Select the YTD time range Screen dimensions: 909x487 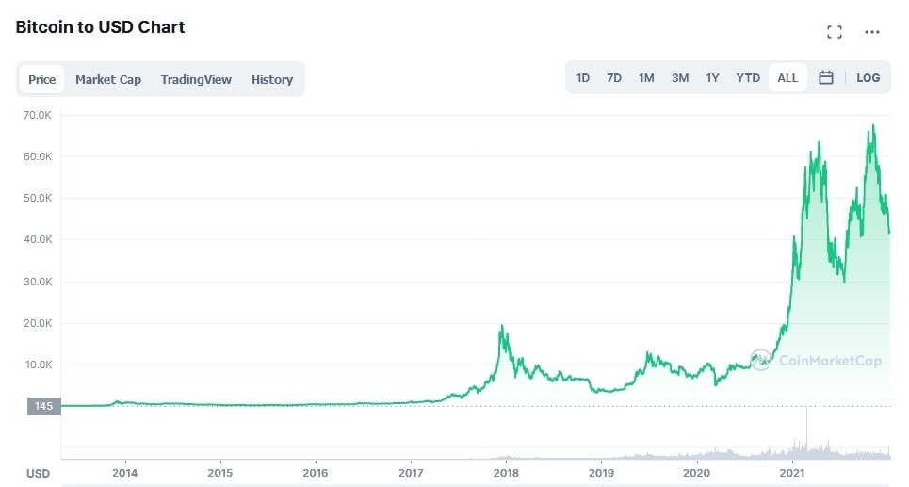[748, 77]
